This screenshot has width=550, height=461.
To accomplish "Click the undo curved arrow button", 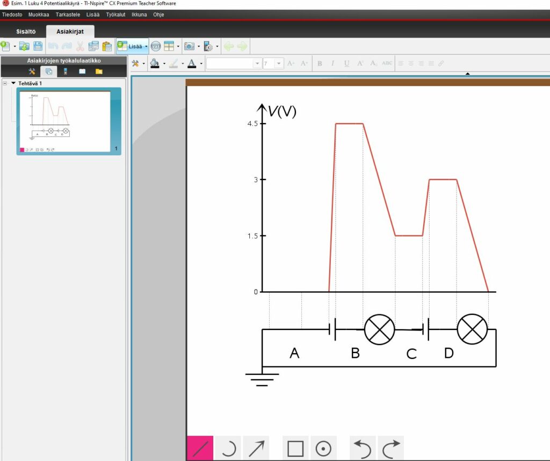I will tap(363, 448).
